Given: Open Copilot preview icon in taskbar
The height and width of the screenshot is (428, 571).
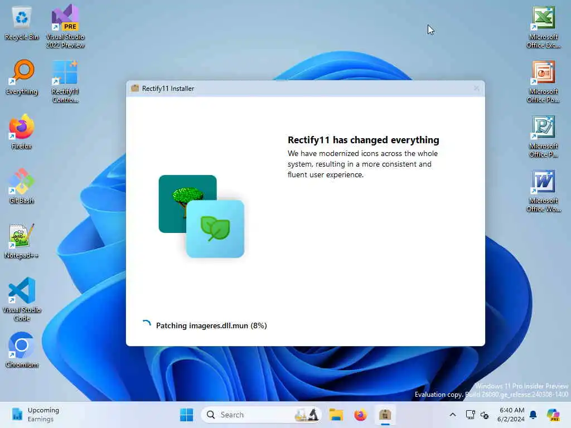Looking at the screenshot, I should pyautogui.click(x=553, y=415).
